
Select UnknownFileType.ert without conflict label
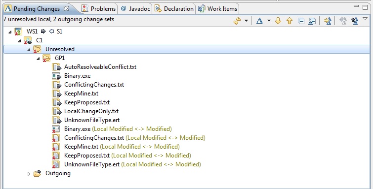pos(92,120)
